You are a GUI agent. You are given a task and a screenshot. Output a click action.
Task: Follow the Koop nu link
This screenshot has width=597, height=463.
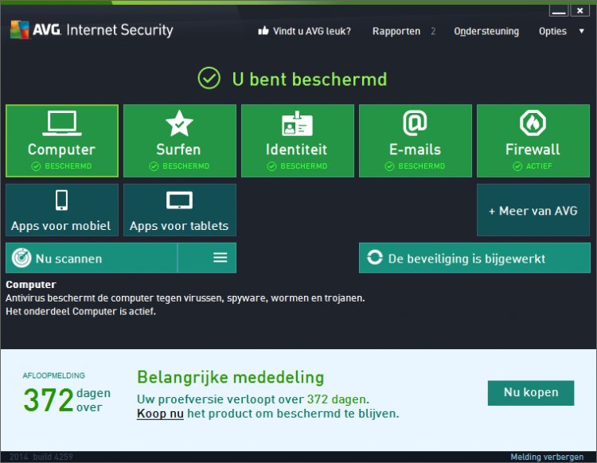[x=160, y=414]
